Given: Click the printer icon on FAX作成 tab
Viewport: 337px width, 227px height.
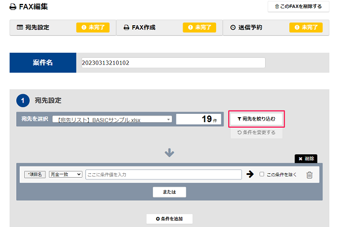Looking at the screenshot, I should 126,27.
